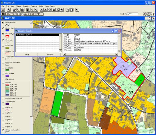
Task: Select the Vertex Edit tool
Action: click(x=9, y=14)
